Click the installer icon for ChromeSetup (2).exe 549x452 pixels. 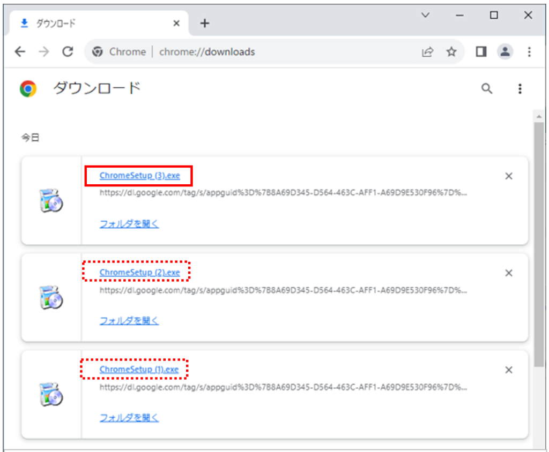tap(51, 297)
